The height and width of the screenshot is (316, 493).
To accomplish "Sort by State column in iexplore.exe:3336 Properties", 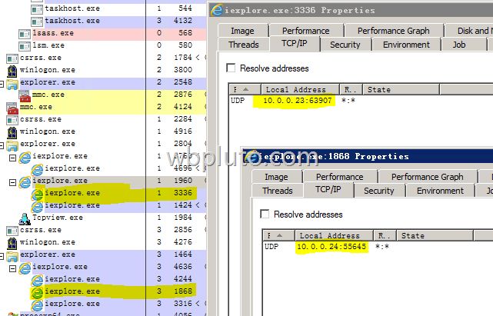I will click(x=401, y=90).
